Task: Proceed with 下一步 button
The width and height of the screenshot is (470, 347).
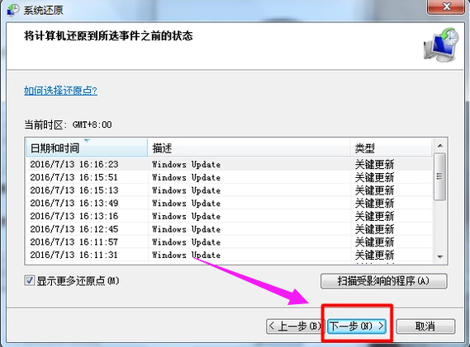Action: click(x=357, y=326)
